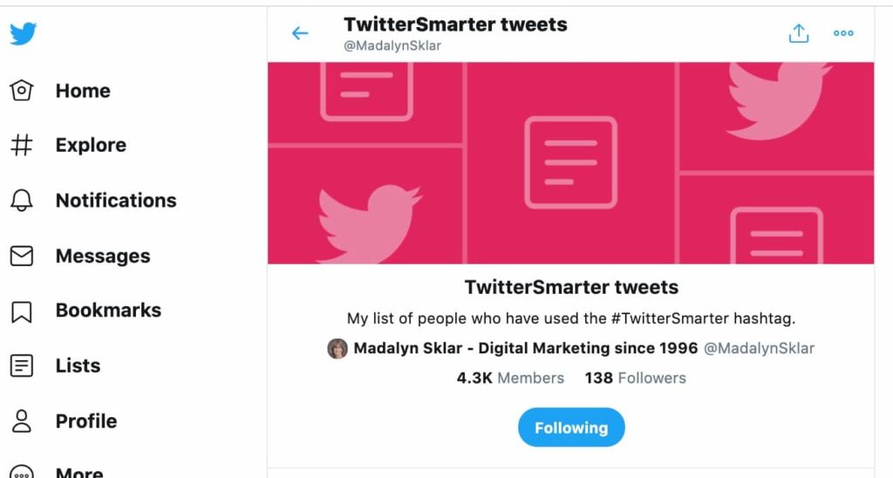
Task: Click the Bookmarks ribbon icon
Action: point(22,311)
